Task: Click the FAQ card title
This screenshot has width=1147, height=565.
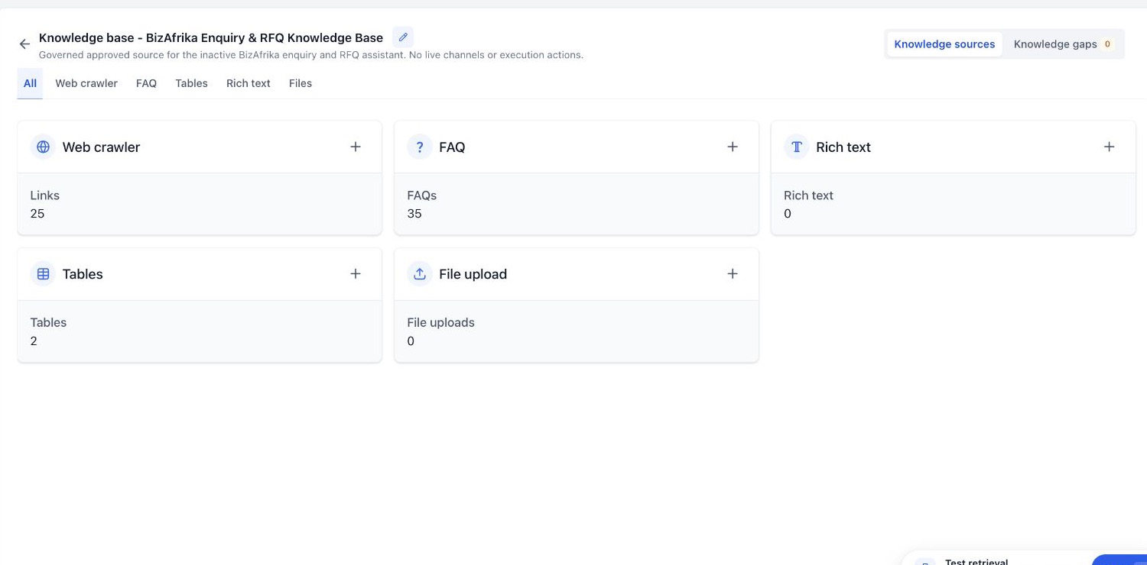Action: (452, 147)
